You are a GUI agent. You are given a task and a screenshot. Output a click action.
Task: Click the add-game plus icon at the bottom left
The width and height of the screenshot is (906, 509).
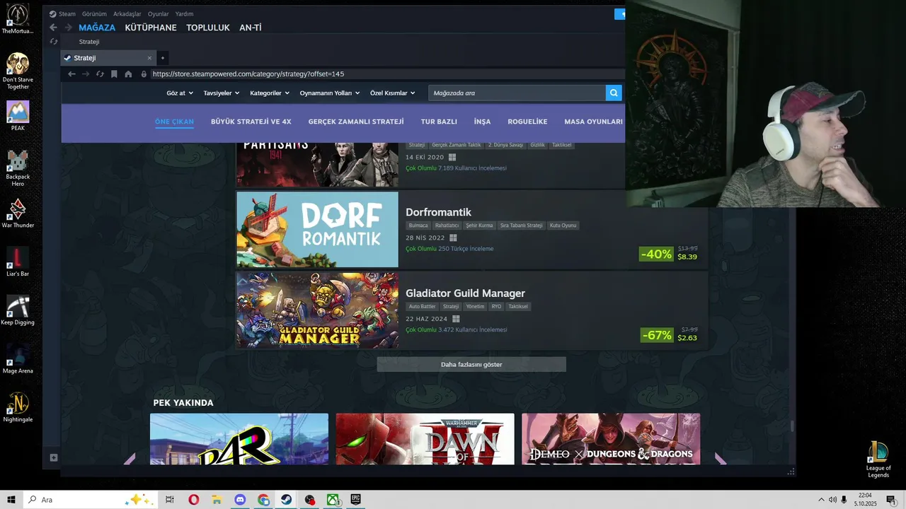53,457
